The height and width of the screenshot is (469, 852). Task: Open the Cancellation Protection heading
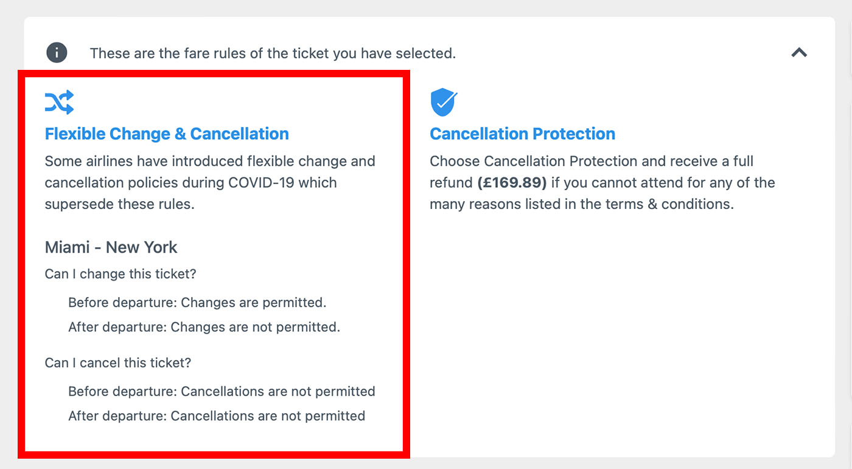(522, 133)
